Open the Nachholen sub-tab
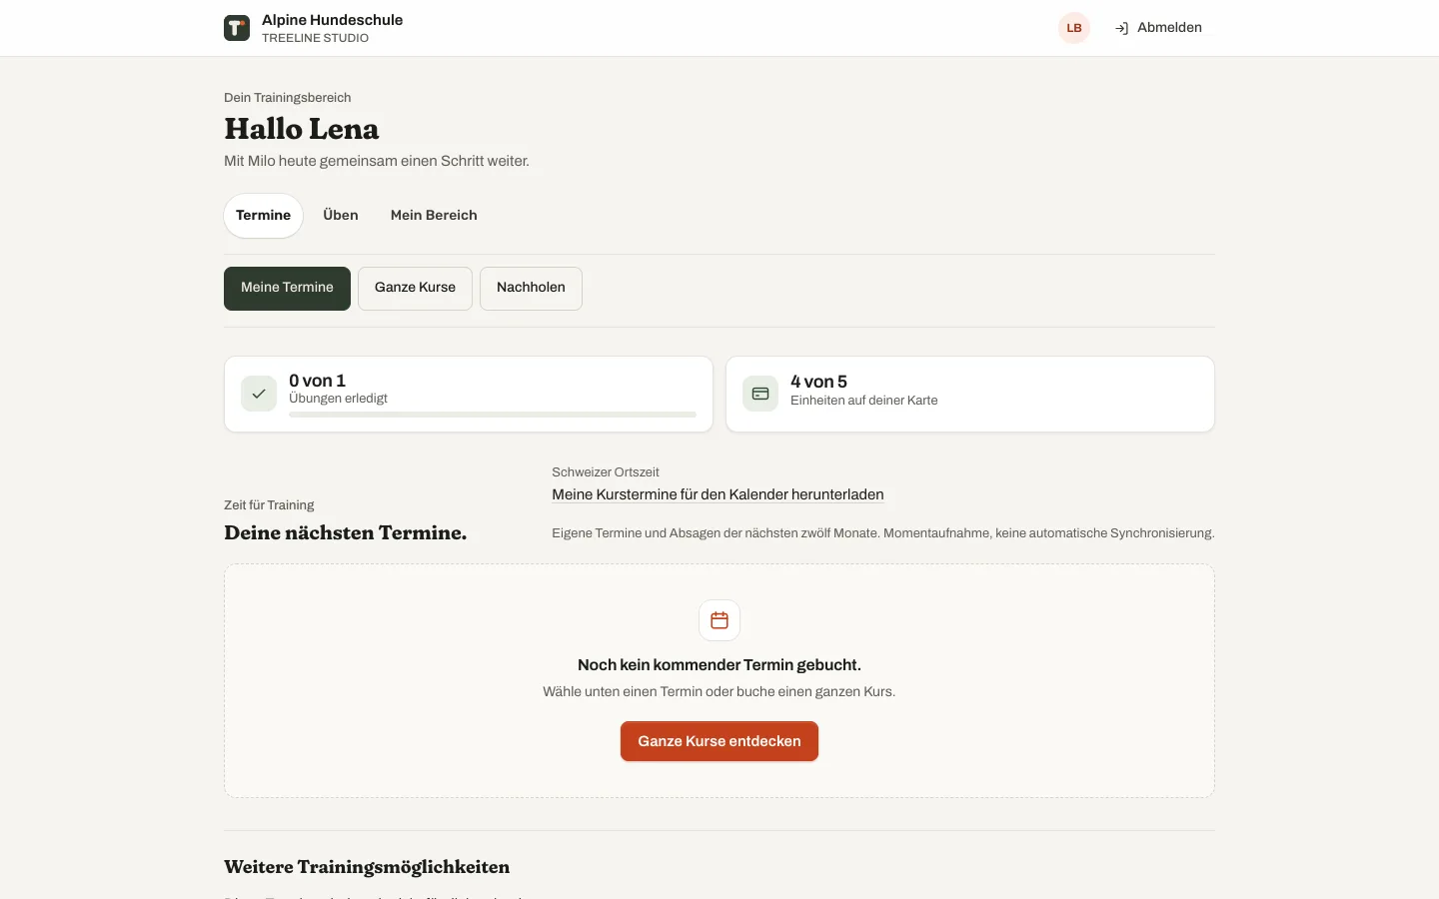1439x899 pixels. coord(531,289)
